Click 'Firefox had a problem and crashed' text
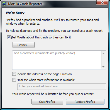Viewport: 110px width, 110px height. click(29, 20)
